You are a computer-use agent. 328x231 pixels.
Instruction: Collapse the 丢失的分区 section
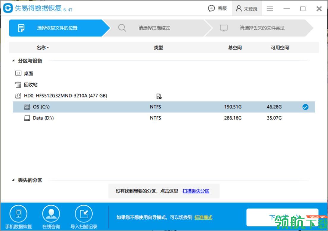tap(13, 180)
